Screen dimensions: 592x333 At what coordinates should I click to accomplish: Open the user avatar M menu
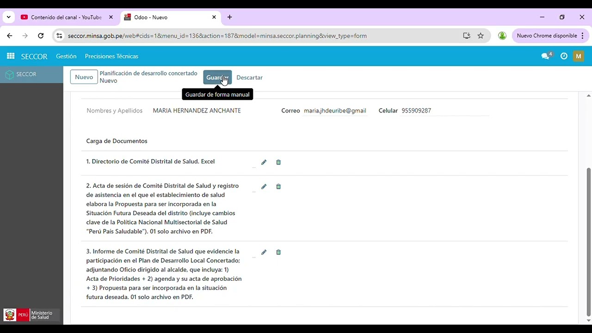click(x=579, y=56)
